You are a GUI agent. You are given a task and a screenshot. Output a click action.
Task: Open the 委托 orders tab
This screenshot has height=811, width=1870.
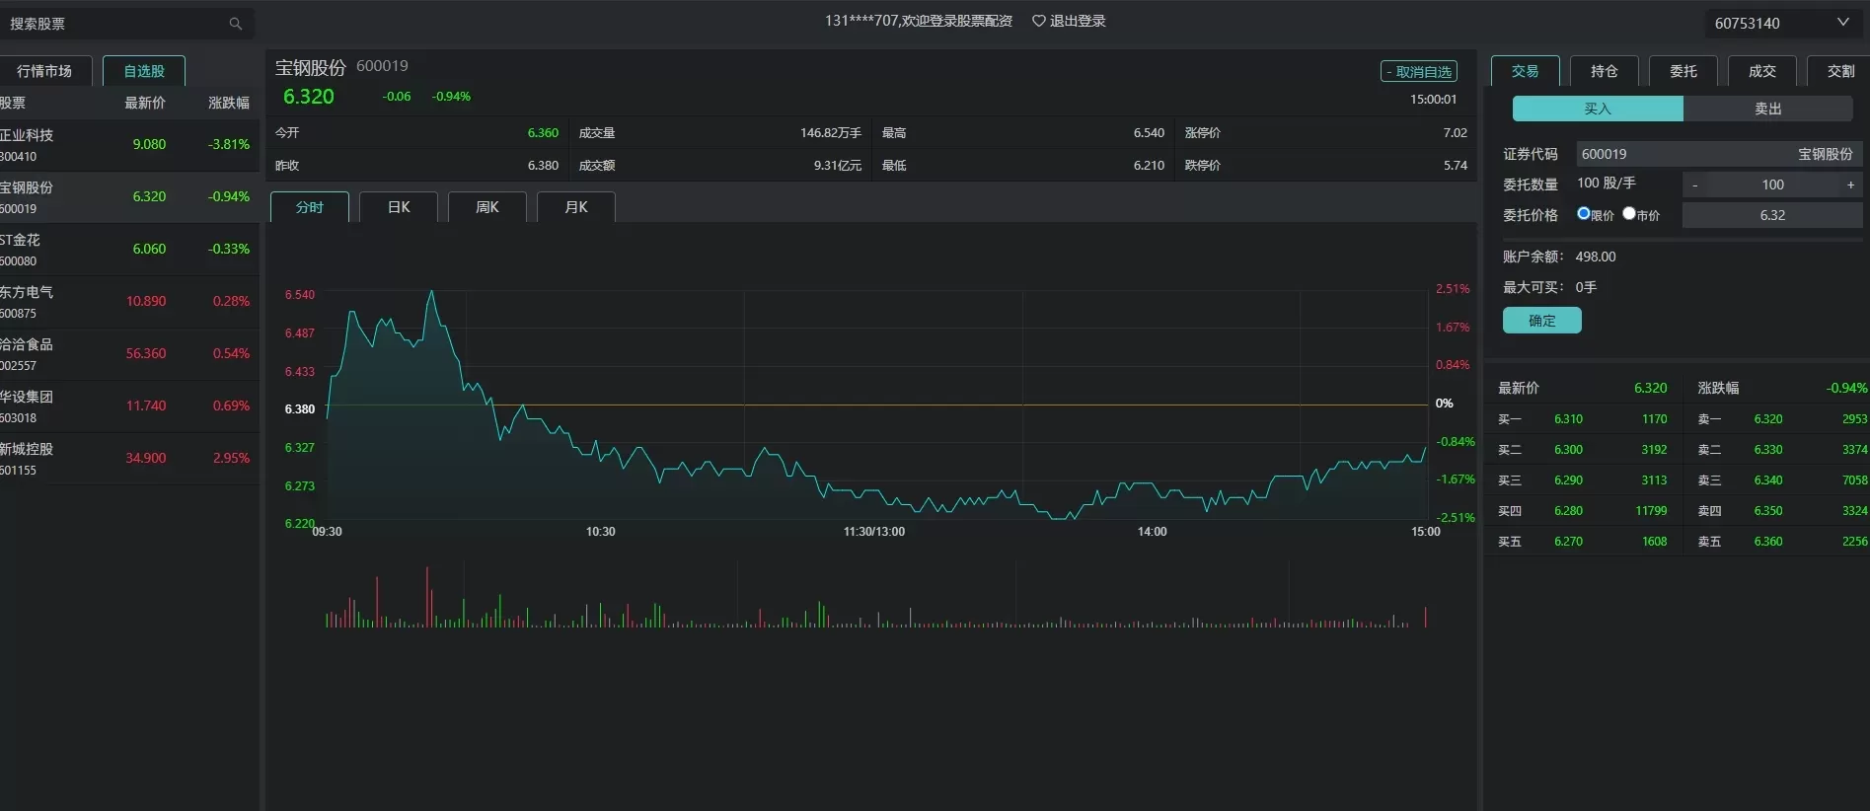click(1683, 71)
